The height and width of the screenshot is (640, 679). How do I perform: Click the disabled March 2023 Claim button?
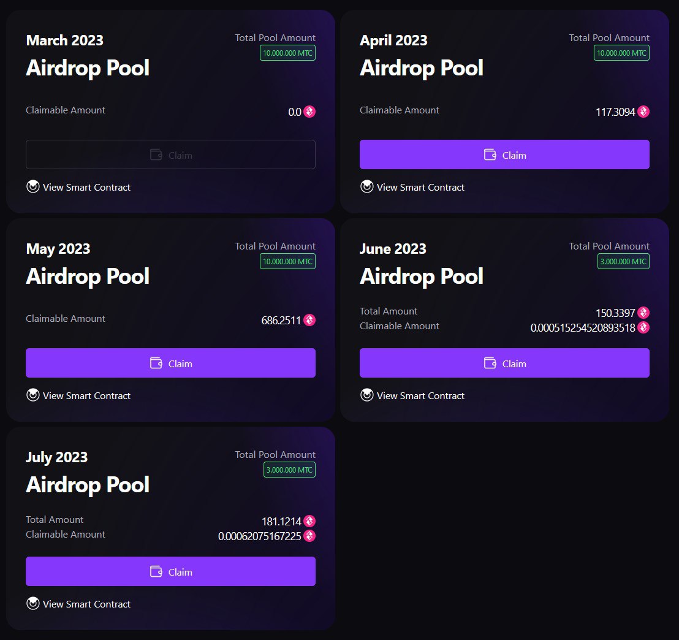[170, 154]
